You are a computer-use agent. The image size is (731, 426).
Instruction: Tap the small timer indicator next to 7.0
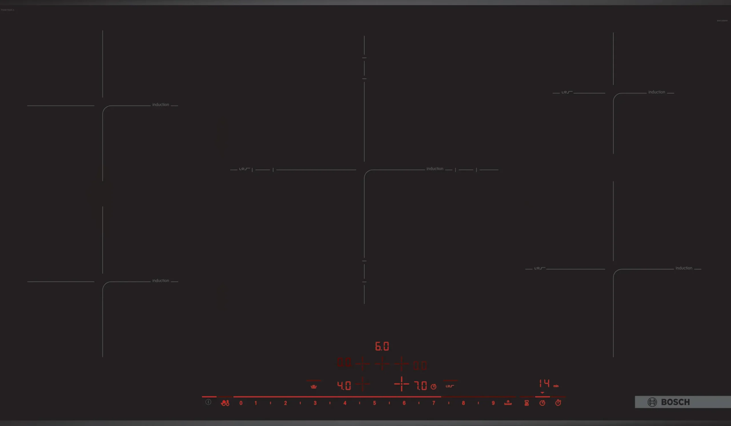click(x=433, y=387)
